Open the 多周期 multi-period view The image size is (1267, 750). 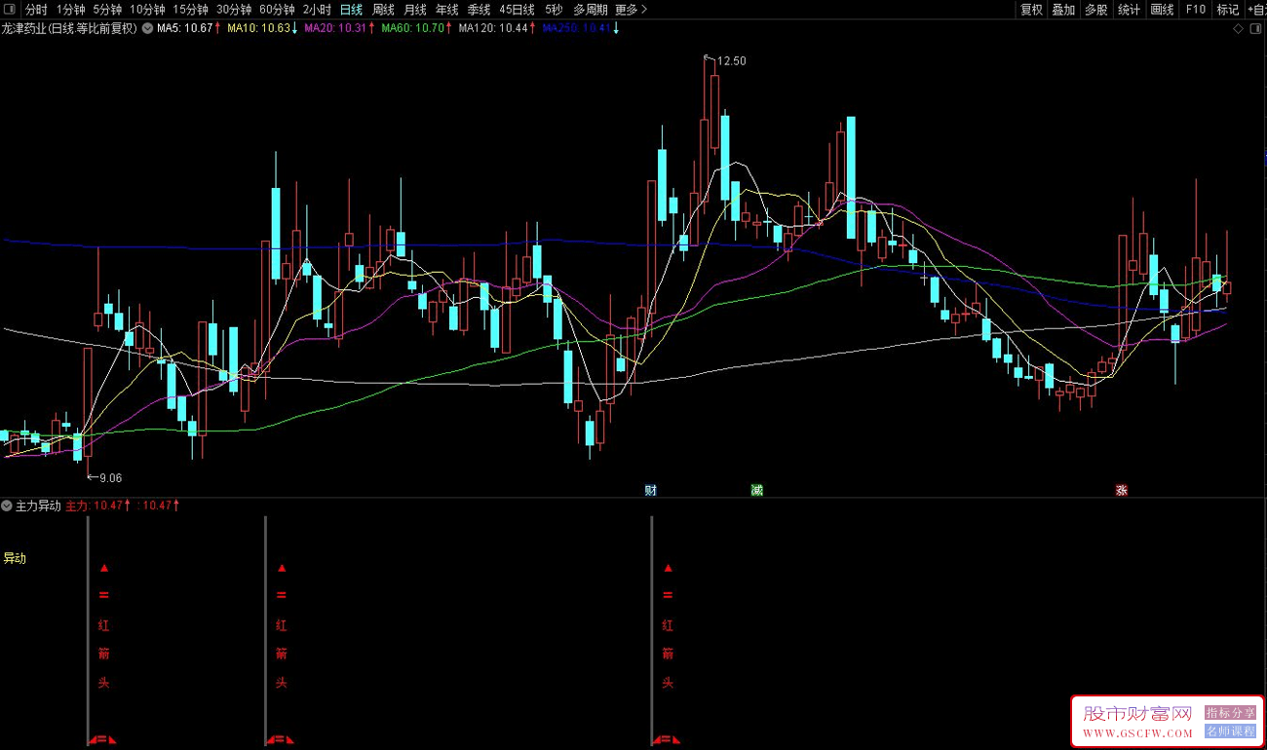(591, 10)
